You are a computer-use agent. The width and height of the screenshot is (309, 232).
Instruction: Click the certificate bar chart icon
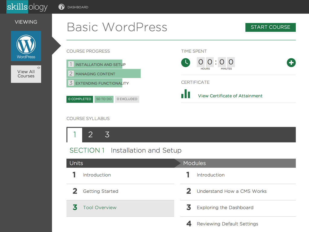pyautogui.click(x=186, y=94)
